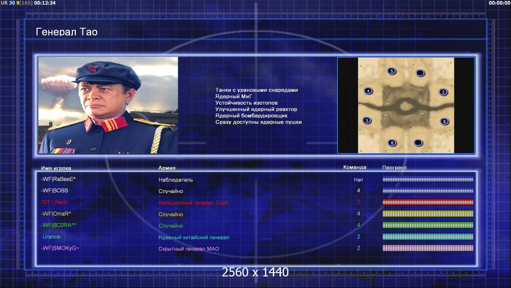Select green player name -WF|SC0RA^^
The height and width of the screenshot is (288, 511).
pos(58,225)
